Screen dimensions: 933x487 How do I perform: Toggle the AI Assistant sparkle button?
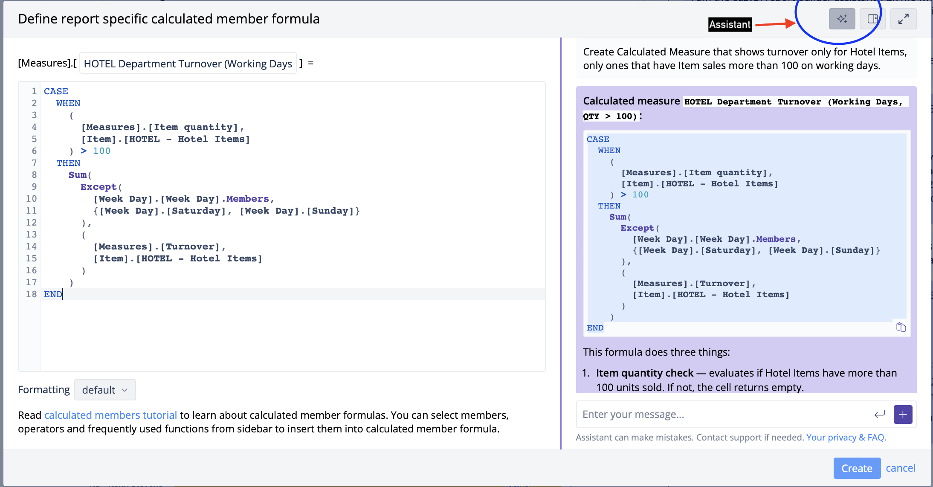pyautogui.click(x=842, y=19)
